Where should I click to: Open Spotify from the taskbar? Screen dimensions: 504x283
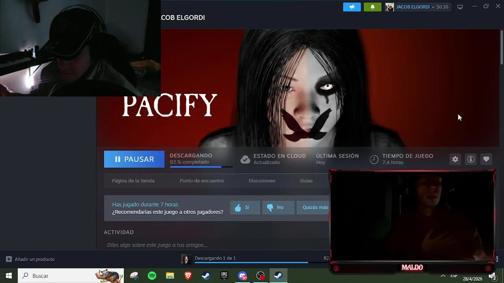tap(152, 276)
